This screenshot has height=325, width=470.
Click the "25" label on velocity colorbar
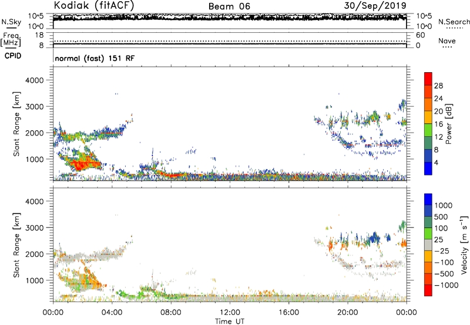[438, 239]
